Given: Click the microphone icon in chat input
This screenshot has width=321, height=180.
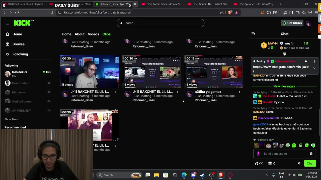Looking at the screenshot, I should point(258,153).
